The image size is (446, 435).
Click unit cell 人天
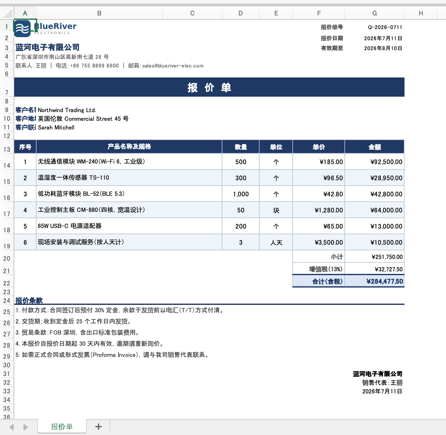pyautogui.click(x=276, y=242)
